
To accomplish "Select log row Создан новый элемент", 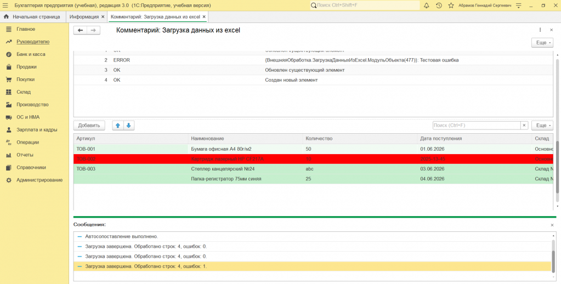I will [x=314, y=80].
